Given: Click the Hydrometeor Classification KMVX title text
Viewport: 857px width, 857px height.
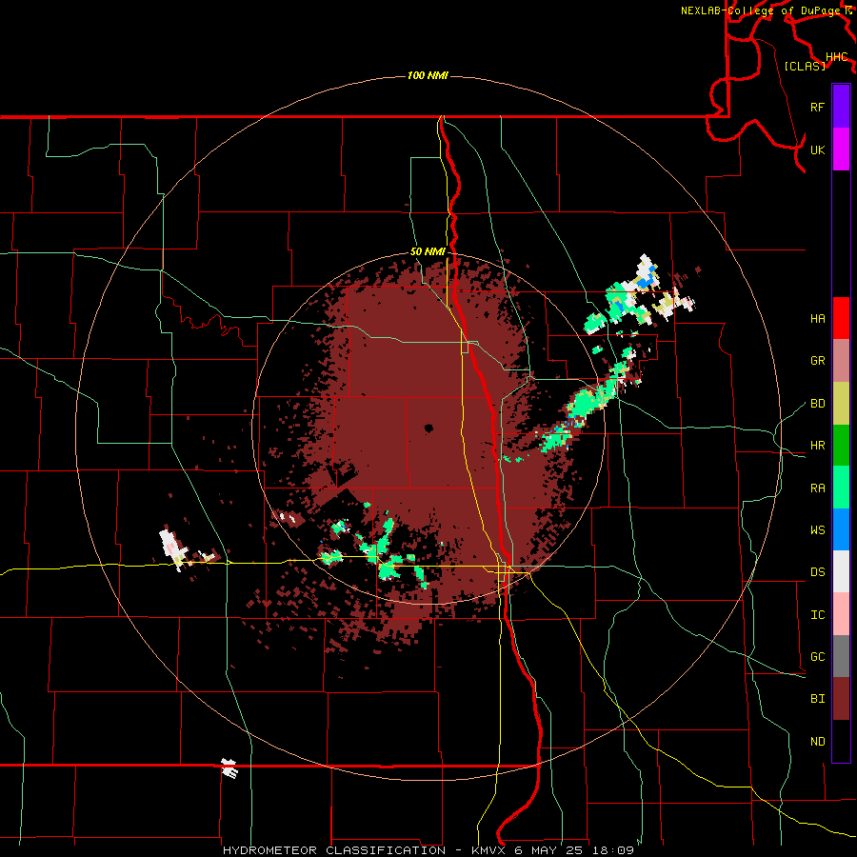Looking at the screenshot, I should 428,850.
